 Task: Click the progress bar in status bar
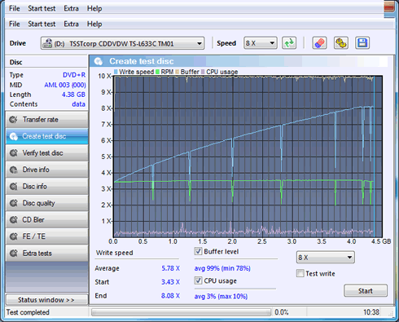coord(181,312)
